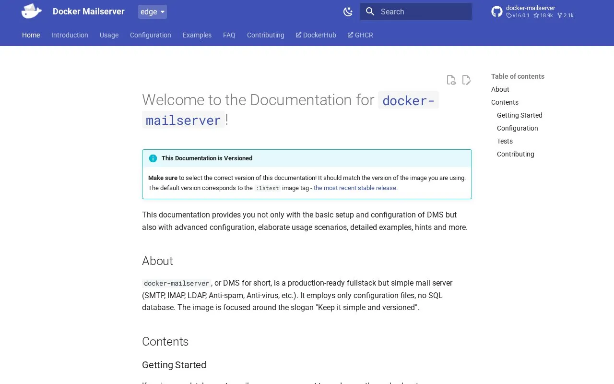Jump to Tests in table of contents
The height and width of the screenshot is (384, 614).
pos(505,141)
